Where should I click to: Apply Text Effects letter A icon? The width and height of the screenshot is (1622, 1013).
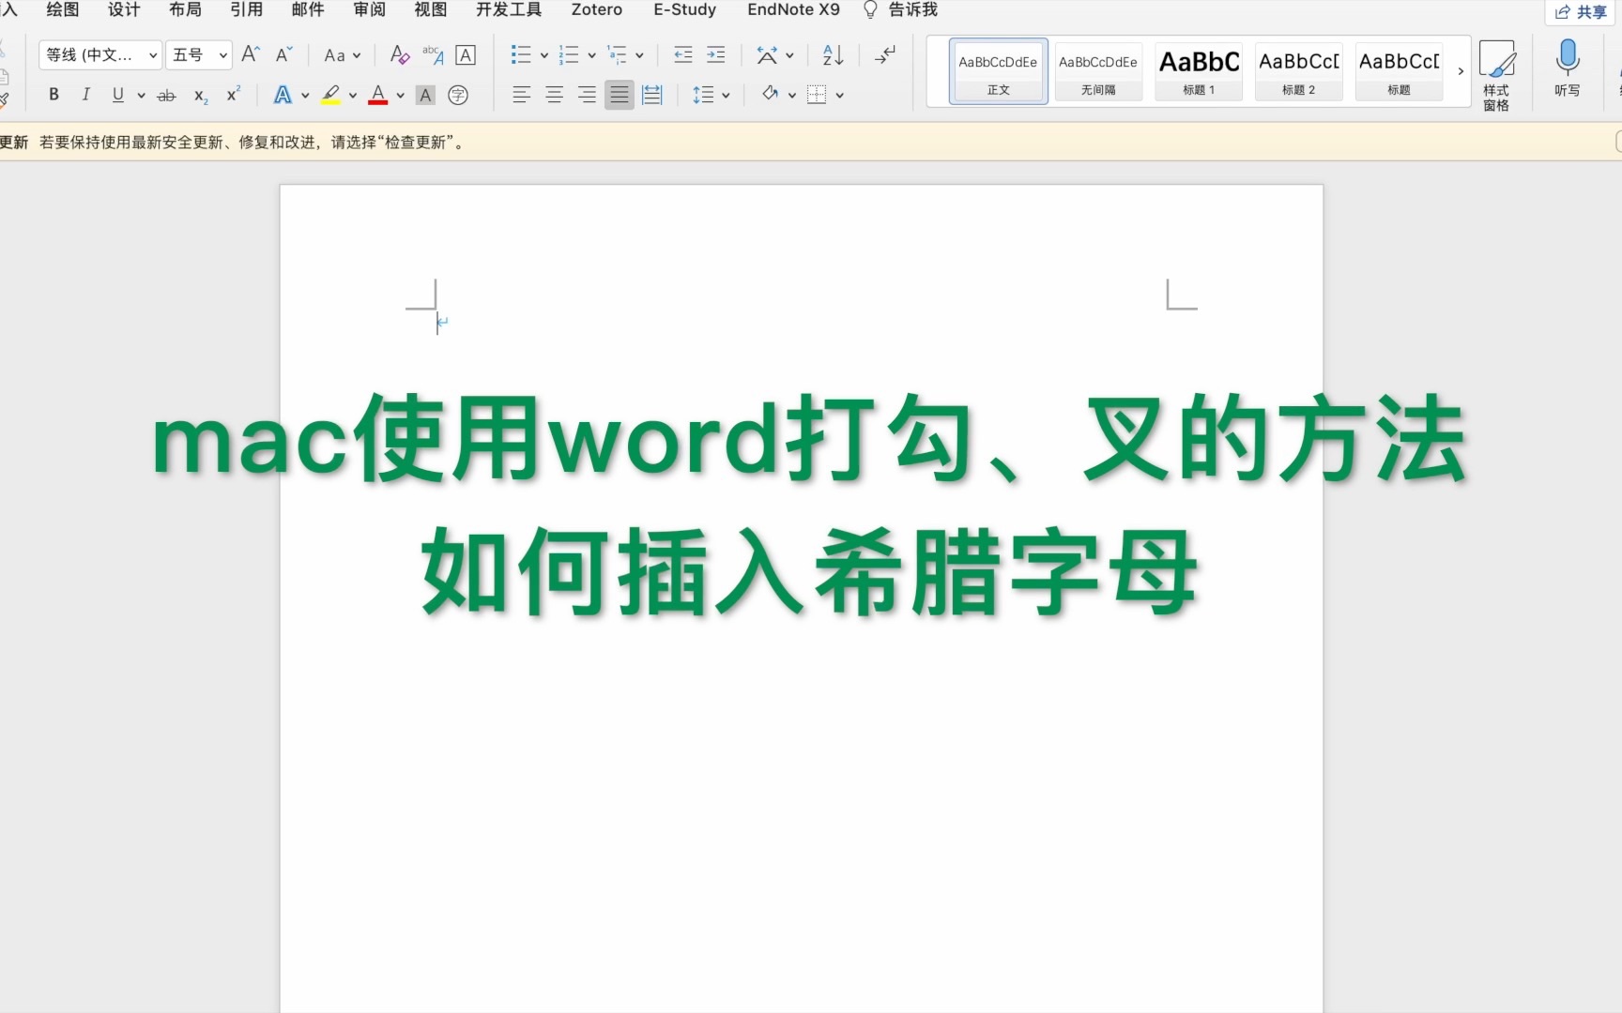pos(282,95)
